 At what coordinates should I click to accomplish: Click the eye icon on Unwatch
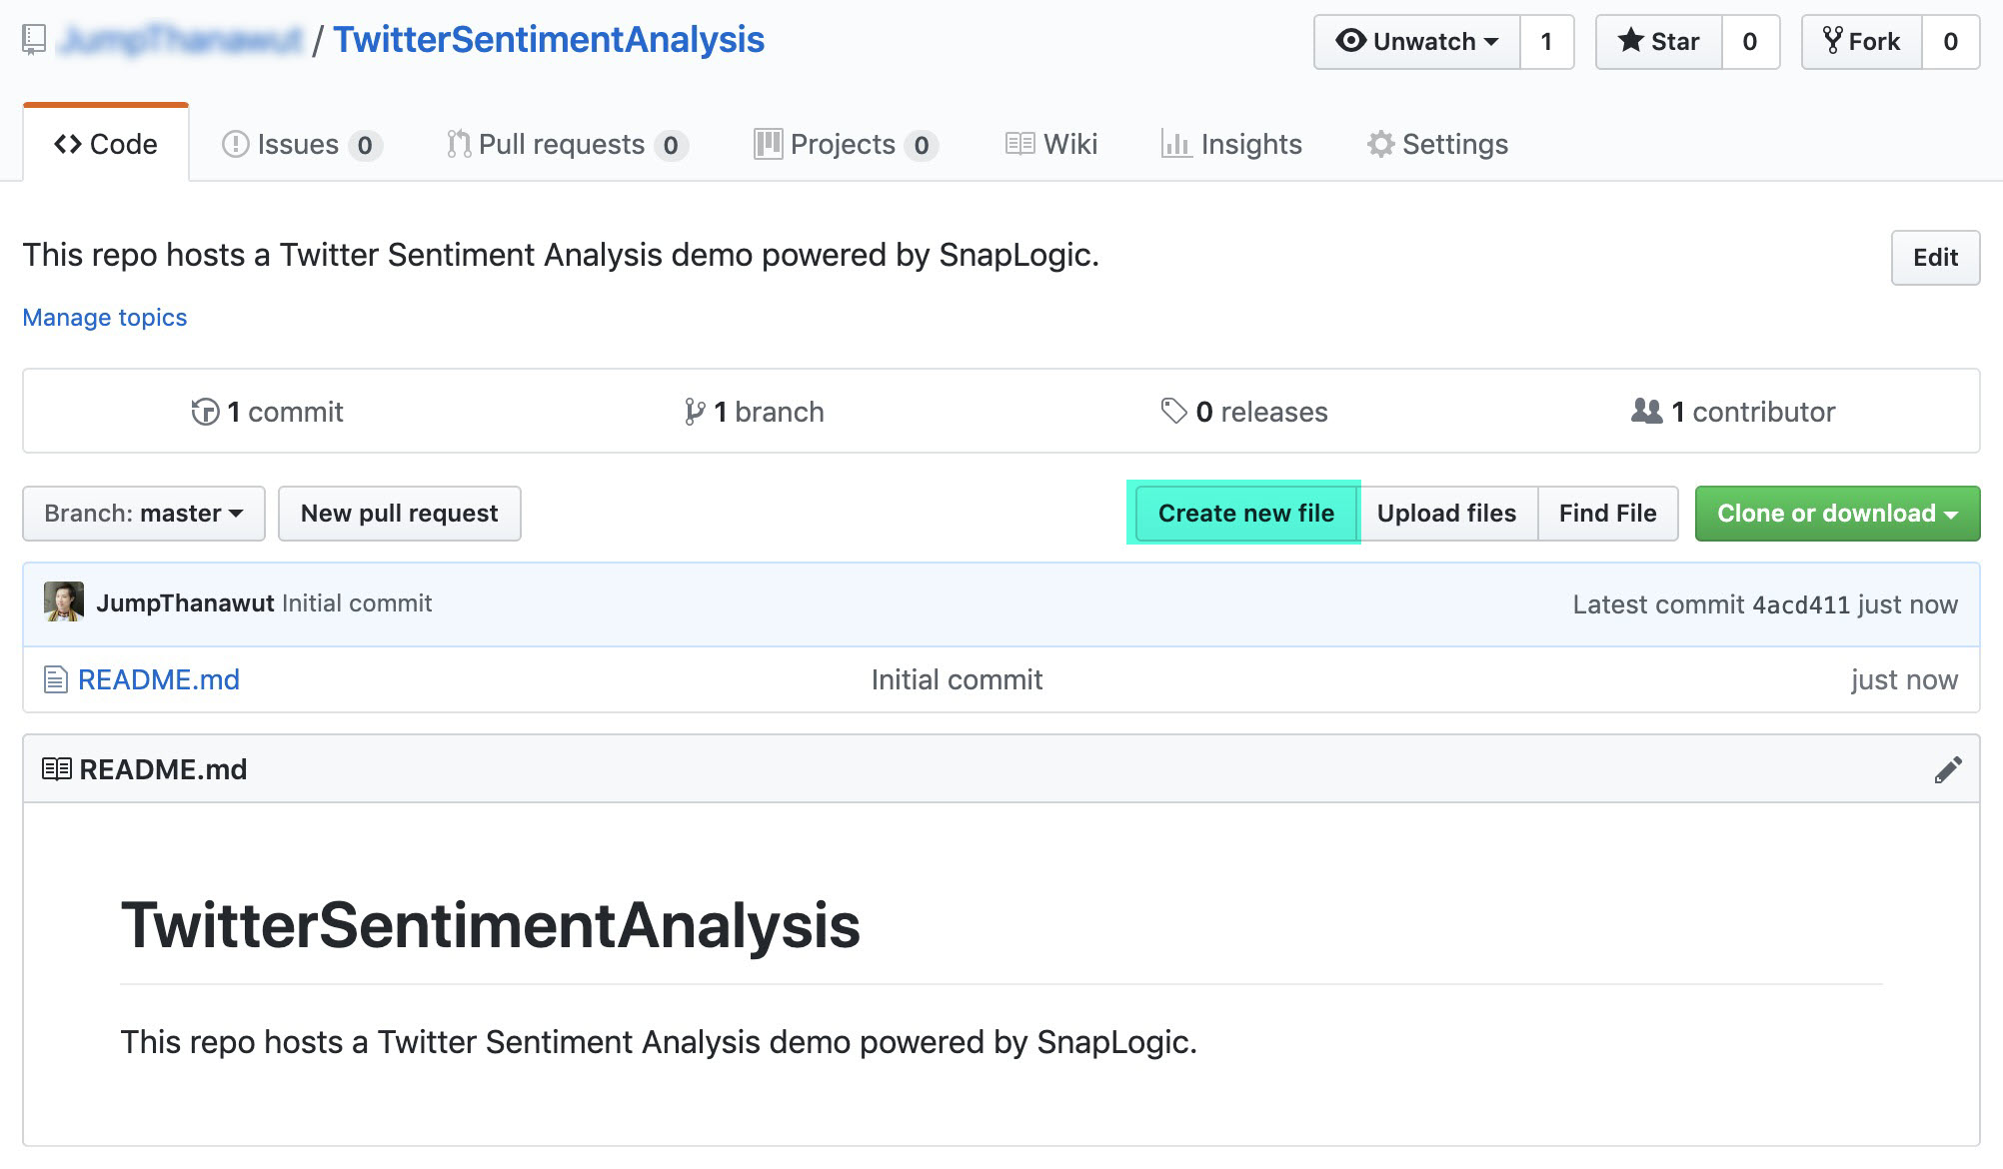[x=1350, y=41]
